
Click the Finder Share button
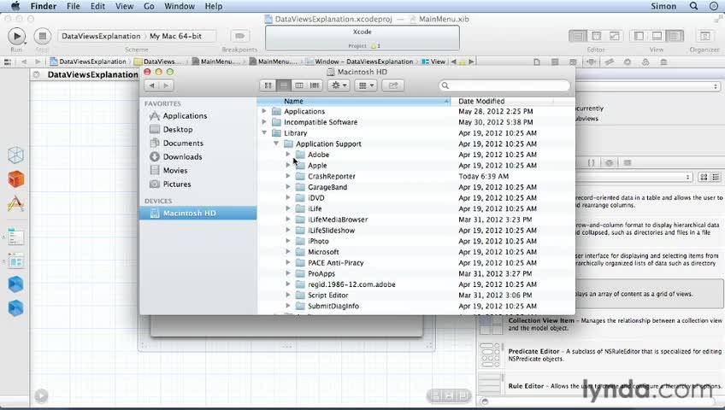[x=393, y=85]
